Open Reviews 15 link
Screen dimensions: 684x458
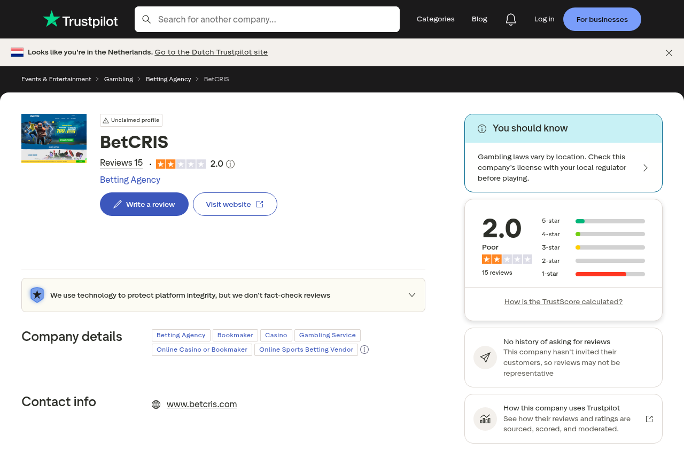click(x=121, y=163)
